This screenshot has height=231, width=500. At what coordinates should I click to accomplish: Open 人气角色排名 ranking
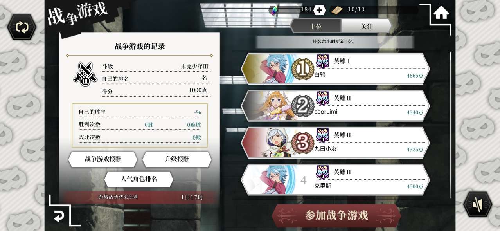tap(139, 179)
